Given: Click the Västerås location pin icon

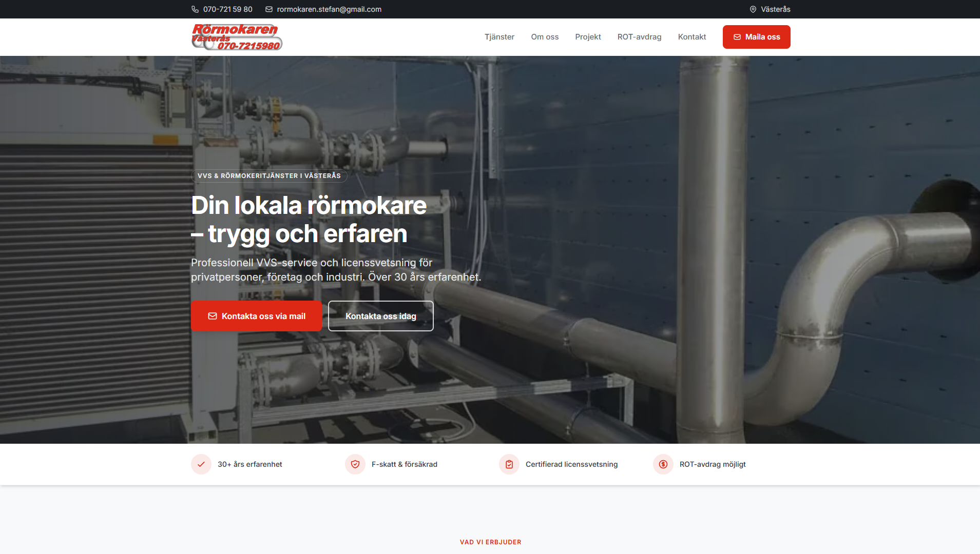Looking at the screenshot, I should [x=753, y=9].
